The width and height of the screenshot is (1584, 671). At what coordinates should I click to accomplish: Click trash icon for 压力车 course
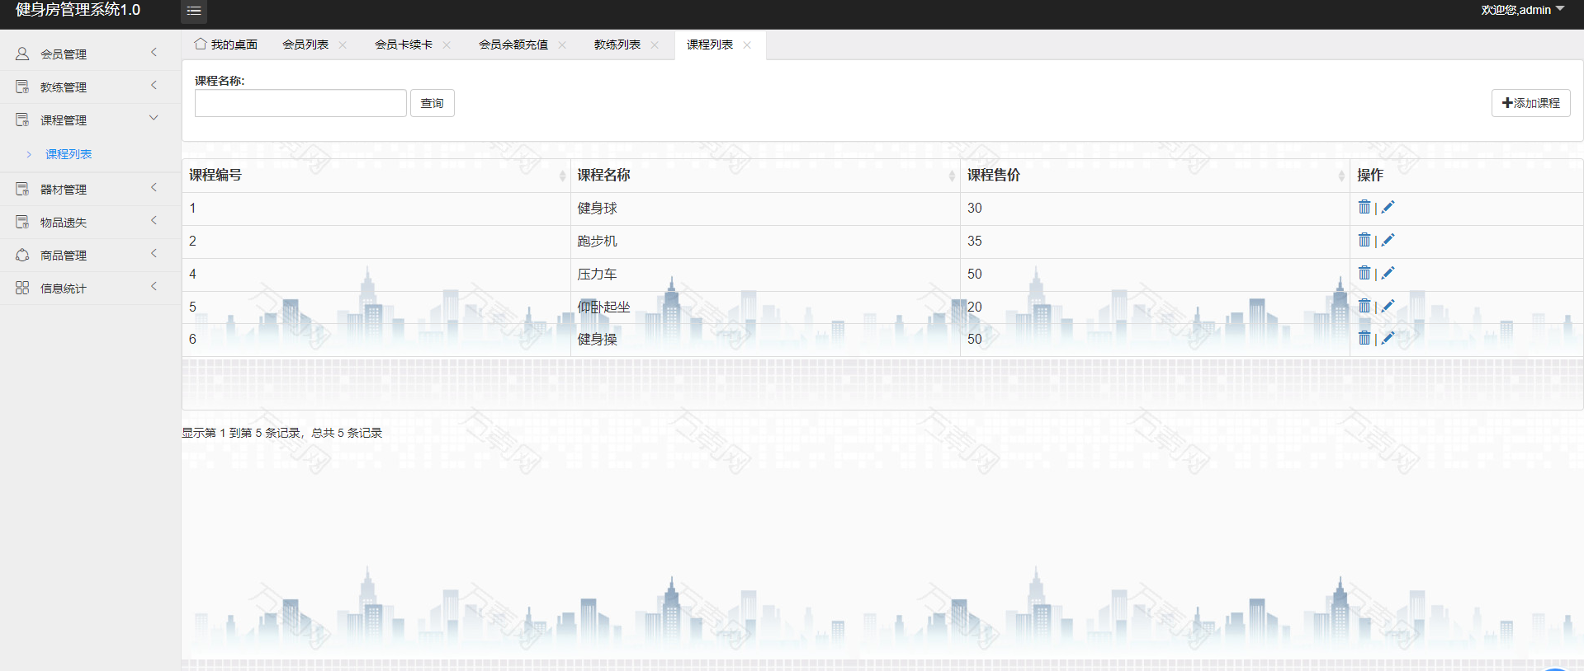[1364, 273]
